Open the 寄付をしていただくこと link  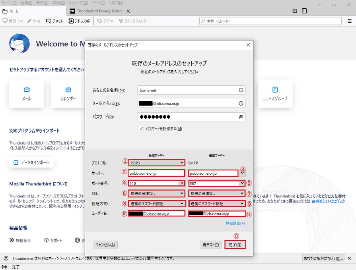pos(328,201)
